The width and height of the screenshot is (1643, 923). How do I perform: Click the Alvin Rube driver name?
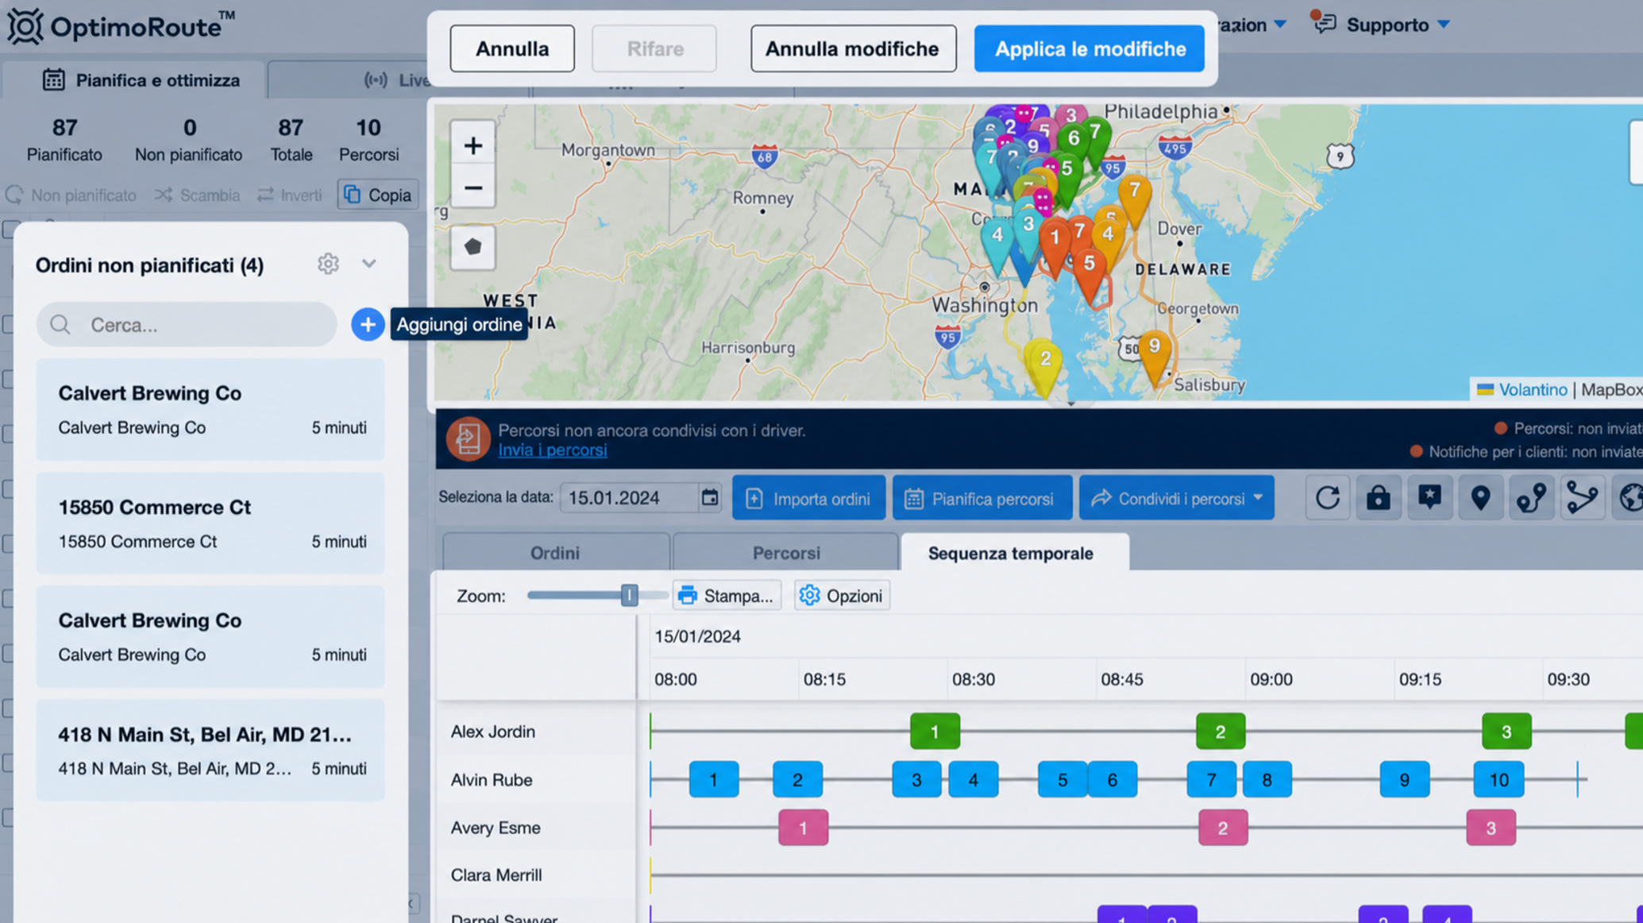(492, 780)
